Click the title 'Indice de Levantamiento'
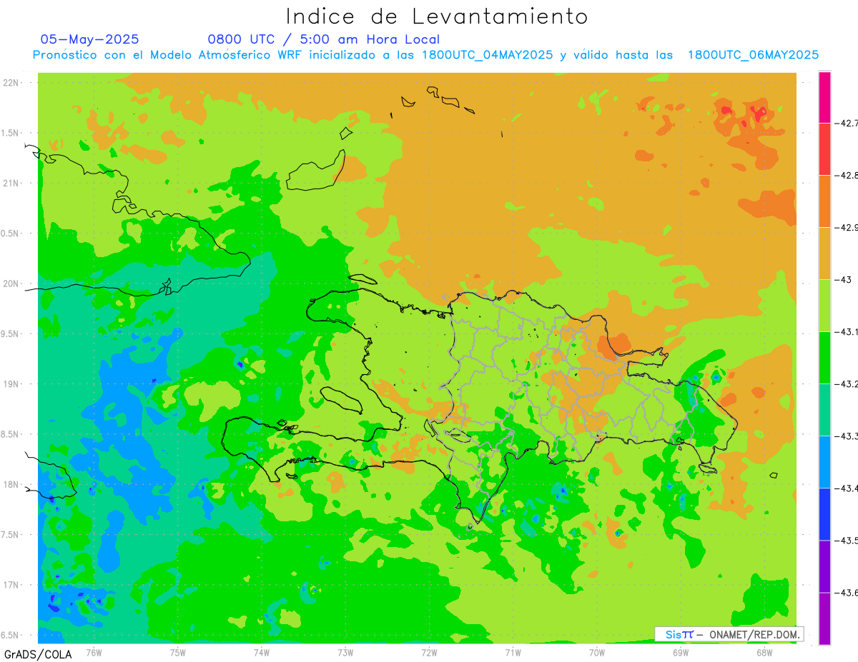Screen dimensions: 858x662 tap(437, 16)
